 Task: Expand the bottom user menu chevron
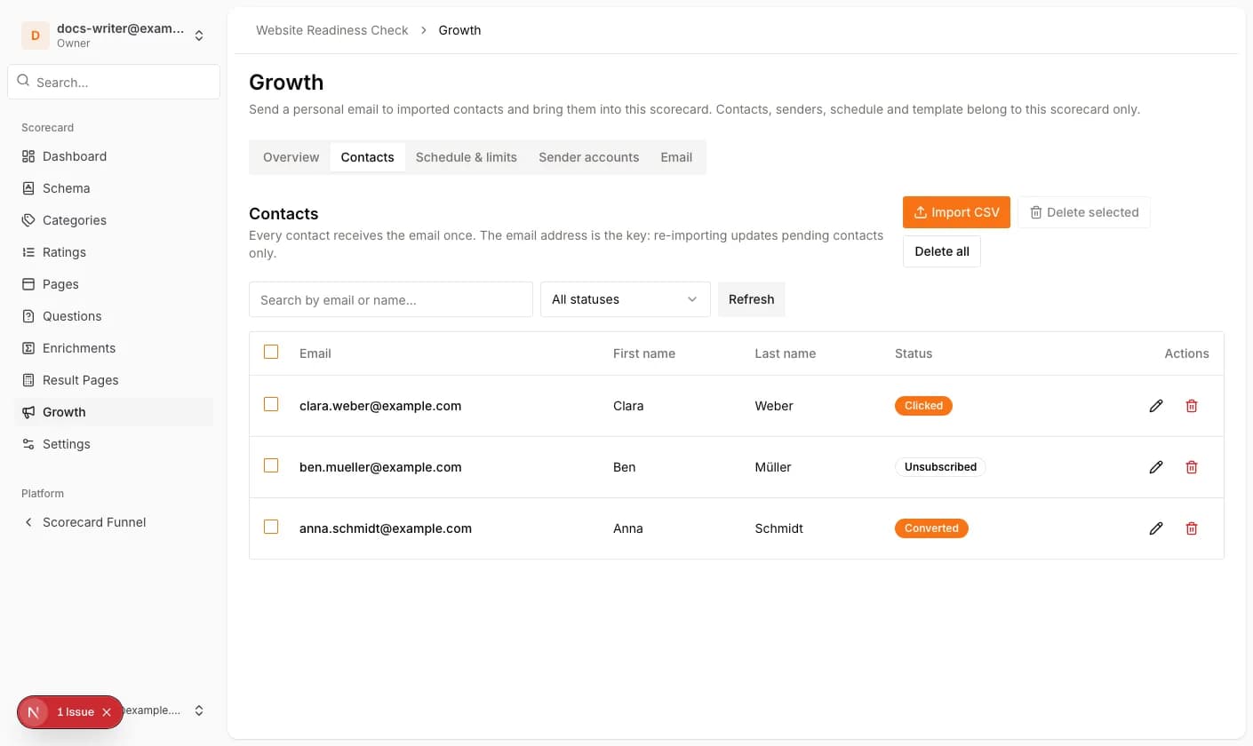(x=199, y=710)
